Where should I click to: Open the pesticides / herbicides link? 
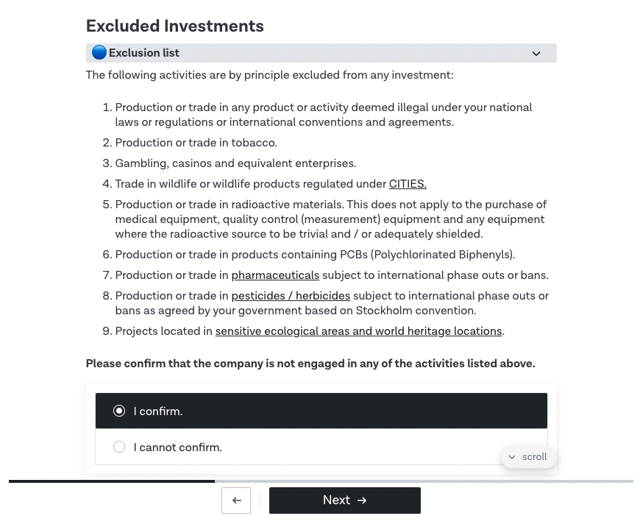tap(291, 296)
